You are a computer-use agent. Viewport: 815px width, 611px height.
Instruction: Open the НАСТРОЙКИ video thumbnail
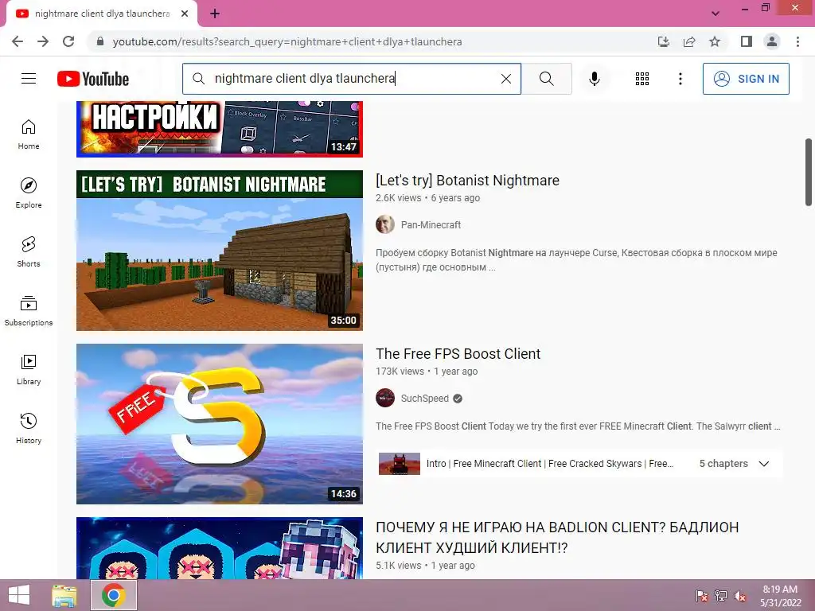pos(220,130)
